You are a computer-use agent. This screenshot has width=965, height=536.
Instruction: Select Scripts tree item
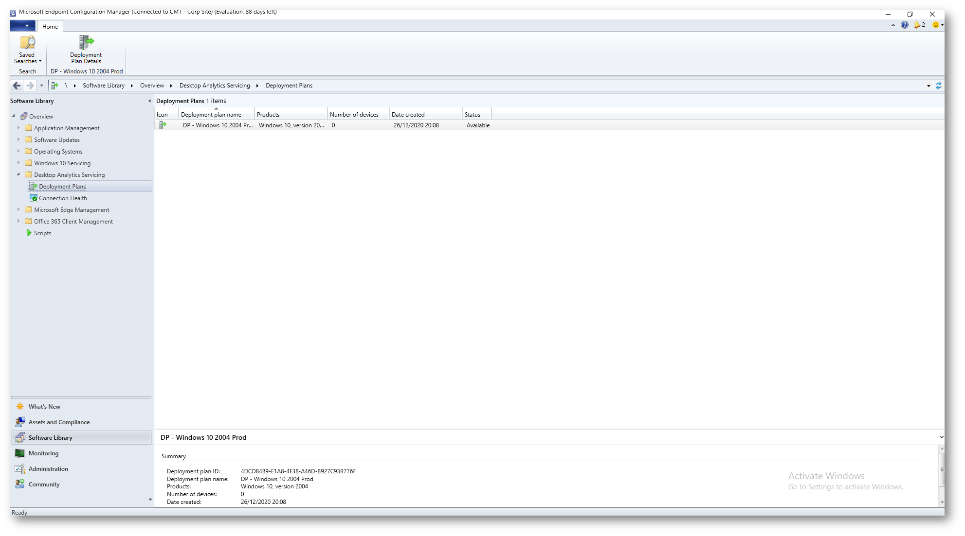(42, 233)
